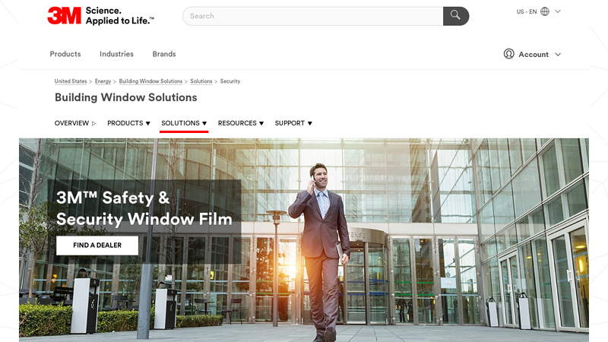Select the SOLUTIONS section tab
The image size is (608, 342).
pyautogui.click(x=180, y=123)
